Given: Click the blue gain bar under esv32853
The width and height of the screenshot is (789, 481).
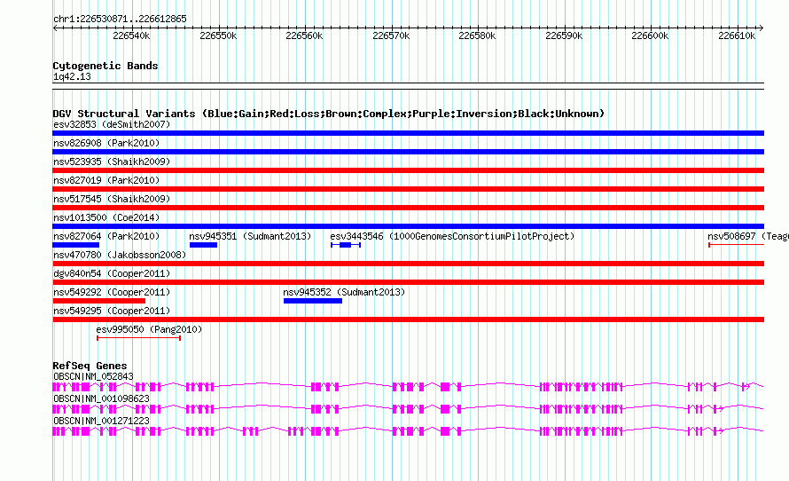Looking at the screenshot, I should (x=408, y=133).
